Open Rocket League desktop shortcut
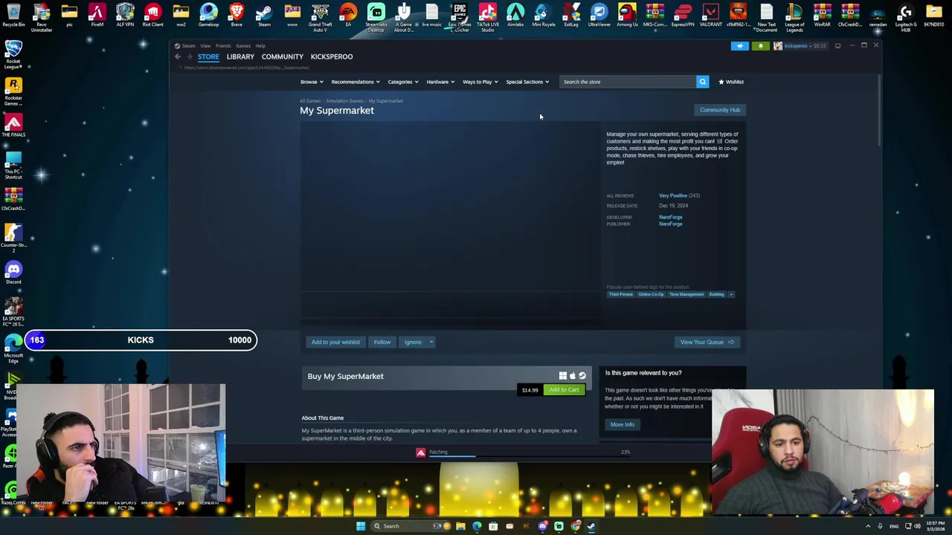 tap(13, 53)
